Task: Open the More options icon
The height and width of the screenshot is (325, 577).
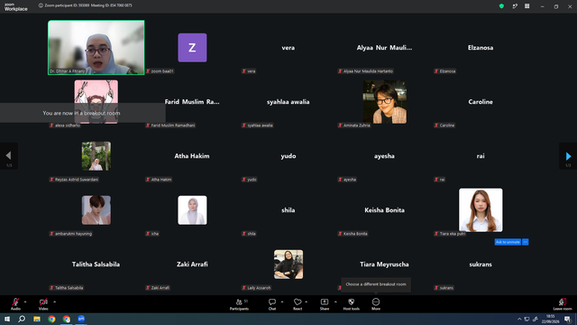Action: point(376,302)
